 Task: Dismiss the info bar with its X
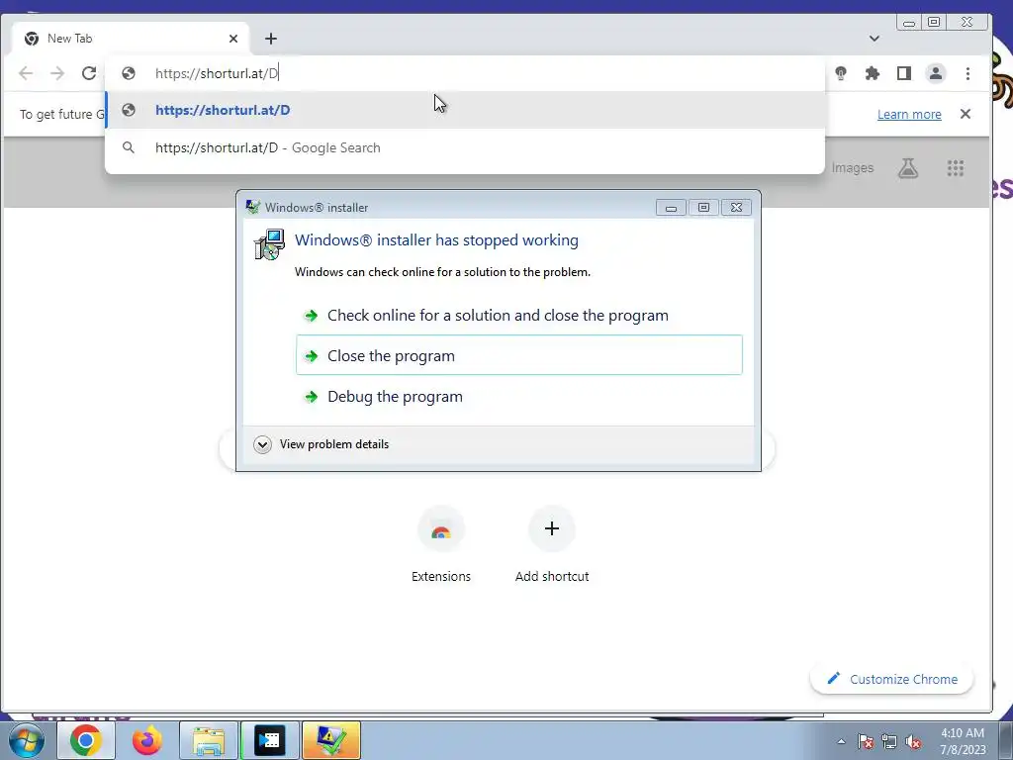click(x=966, y=114)
